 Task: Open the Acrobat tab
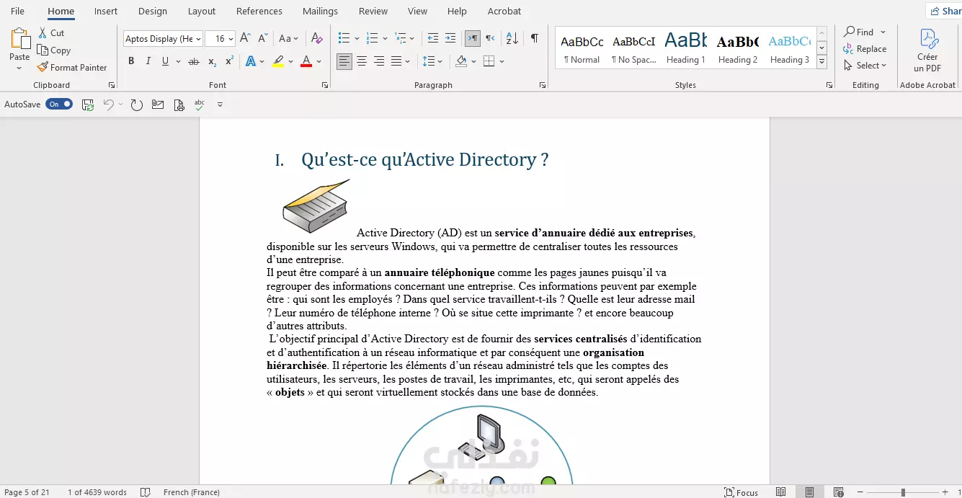coord(504,11)
